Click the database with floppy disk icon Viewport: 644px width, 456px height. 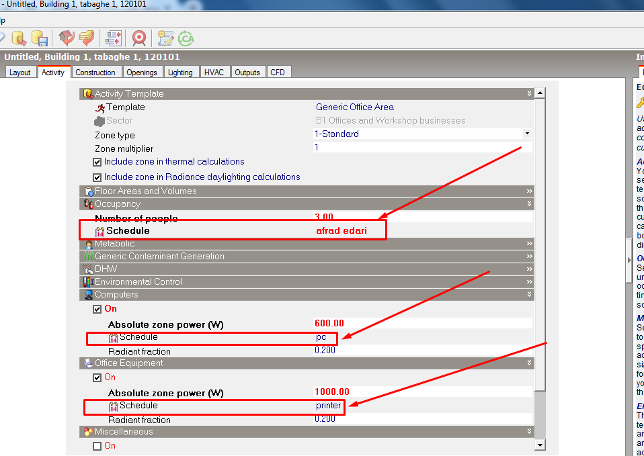(40, 38)
